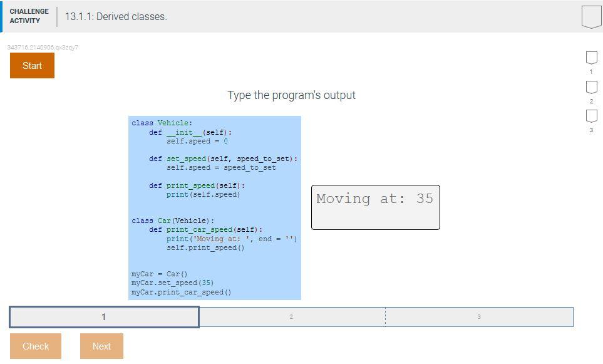Image resolution: width=603 pixels, height=364 pixels.
Task: Click the CHALLENGE ACTIVITY label
Action: 29,15
